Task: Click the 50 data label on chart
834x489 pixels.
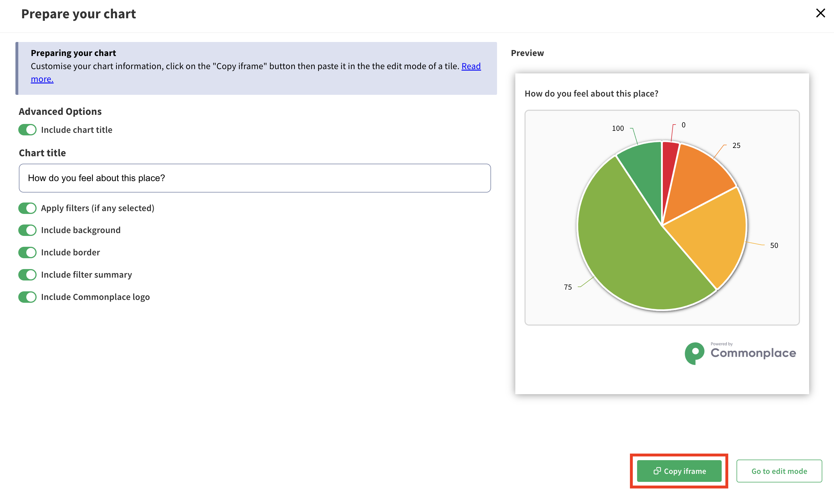Action: (x=774, y=245)
